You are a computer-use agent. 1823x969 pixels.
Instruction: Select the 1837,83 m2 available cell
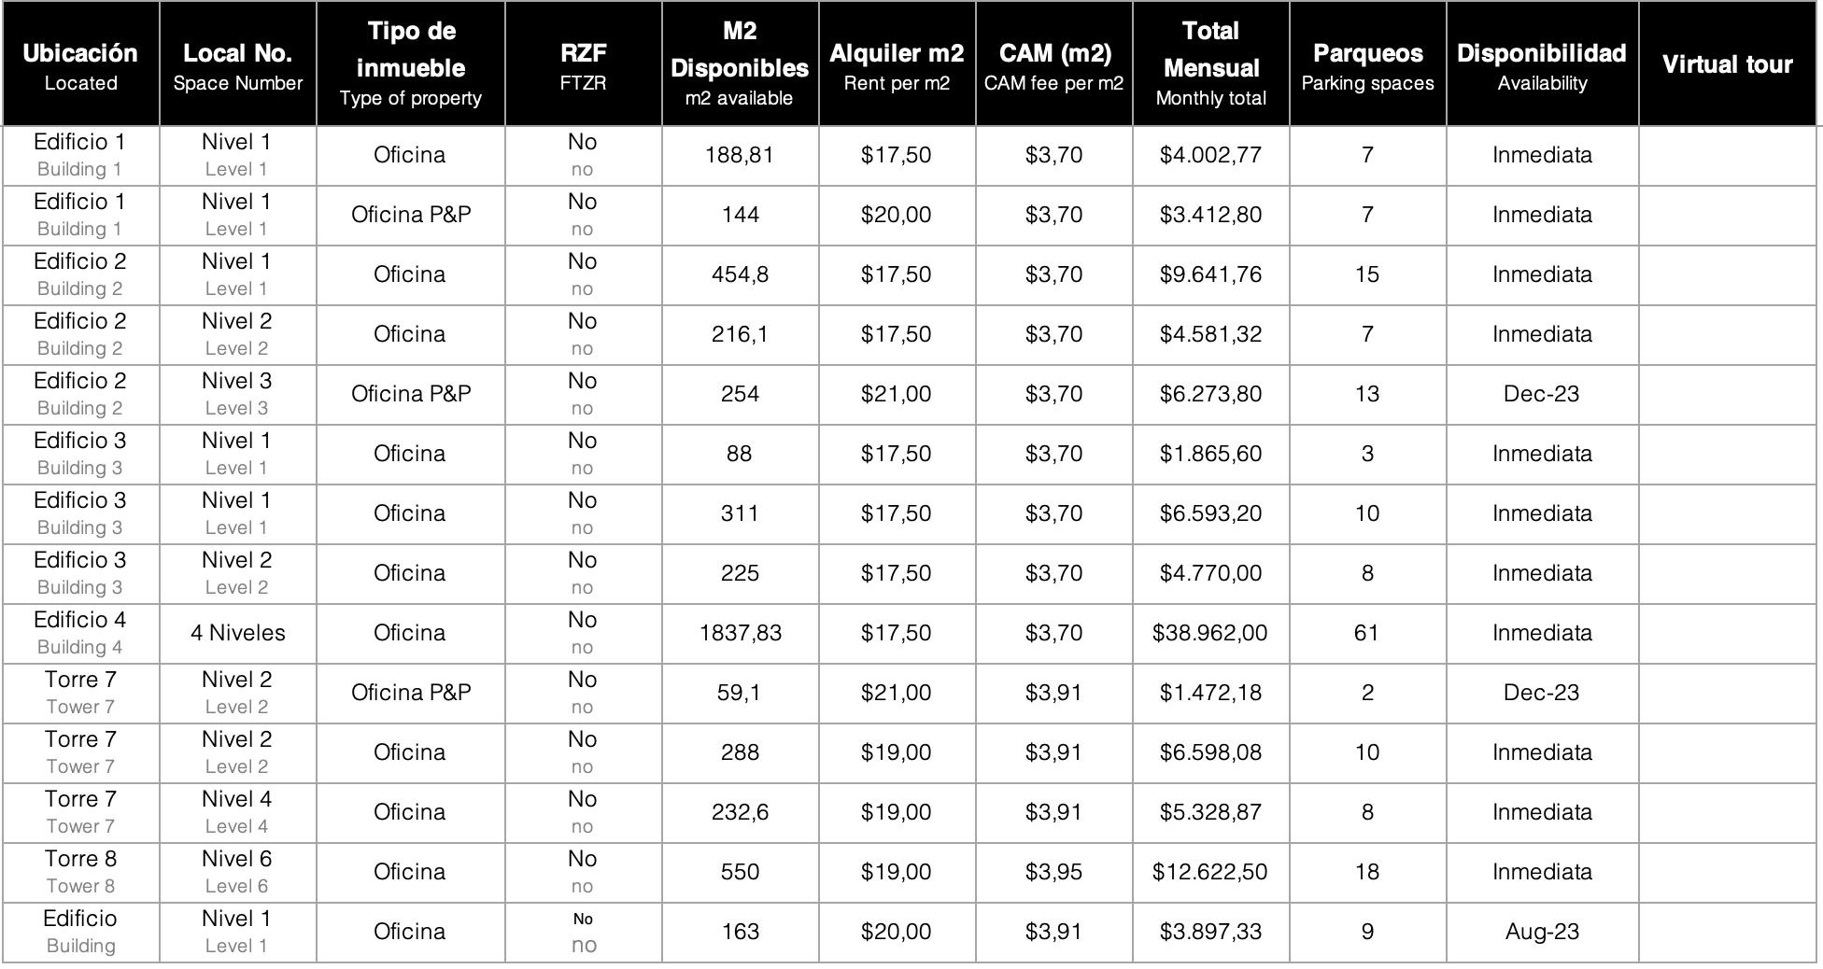pyautogui.click(x=740, y=634)
